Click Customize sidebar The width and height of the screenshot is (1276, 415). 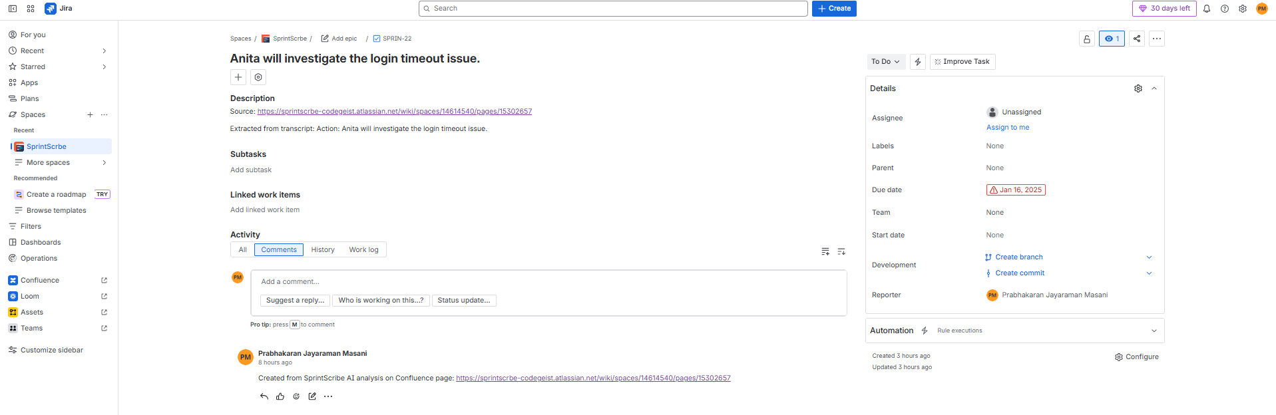[52, 350]
